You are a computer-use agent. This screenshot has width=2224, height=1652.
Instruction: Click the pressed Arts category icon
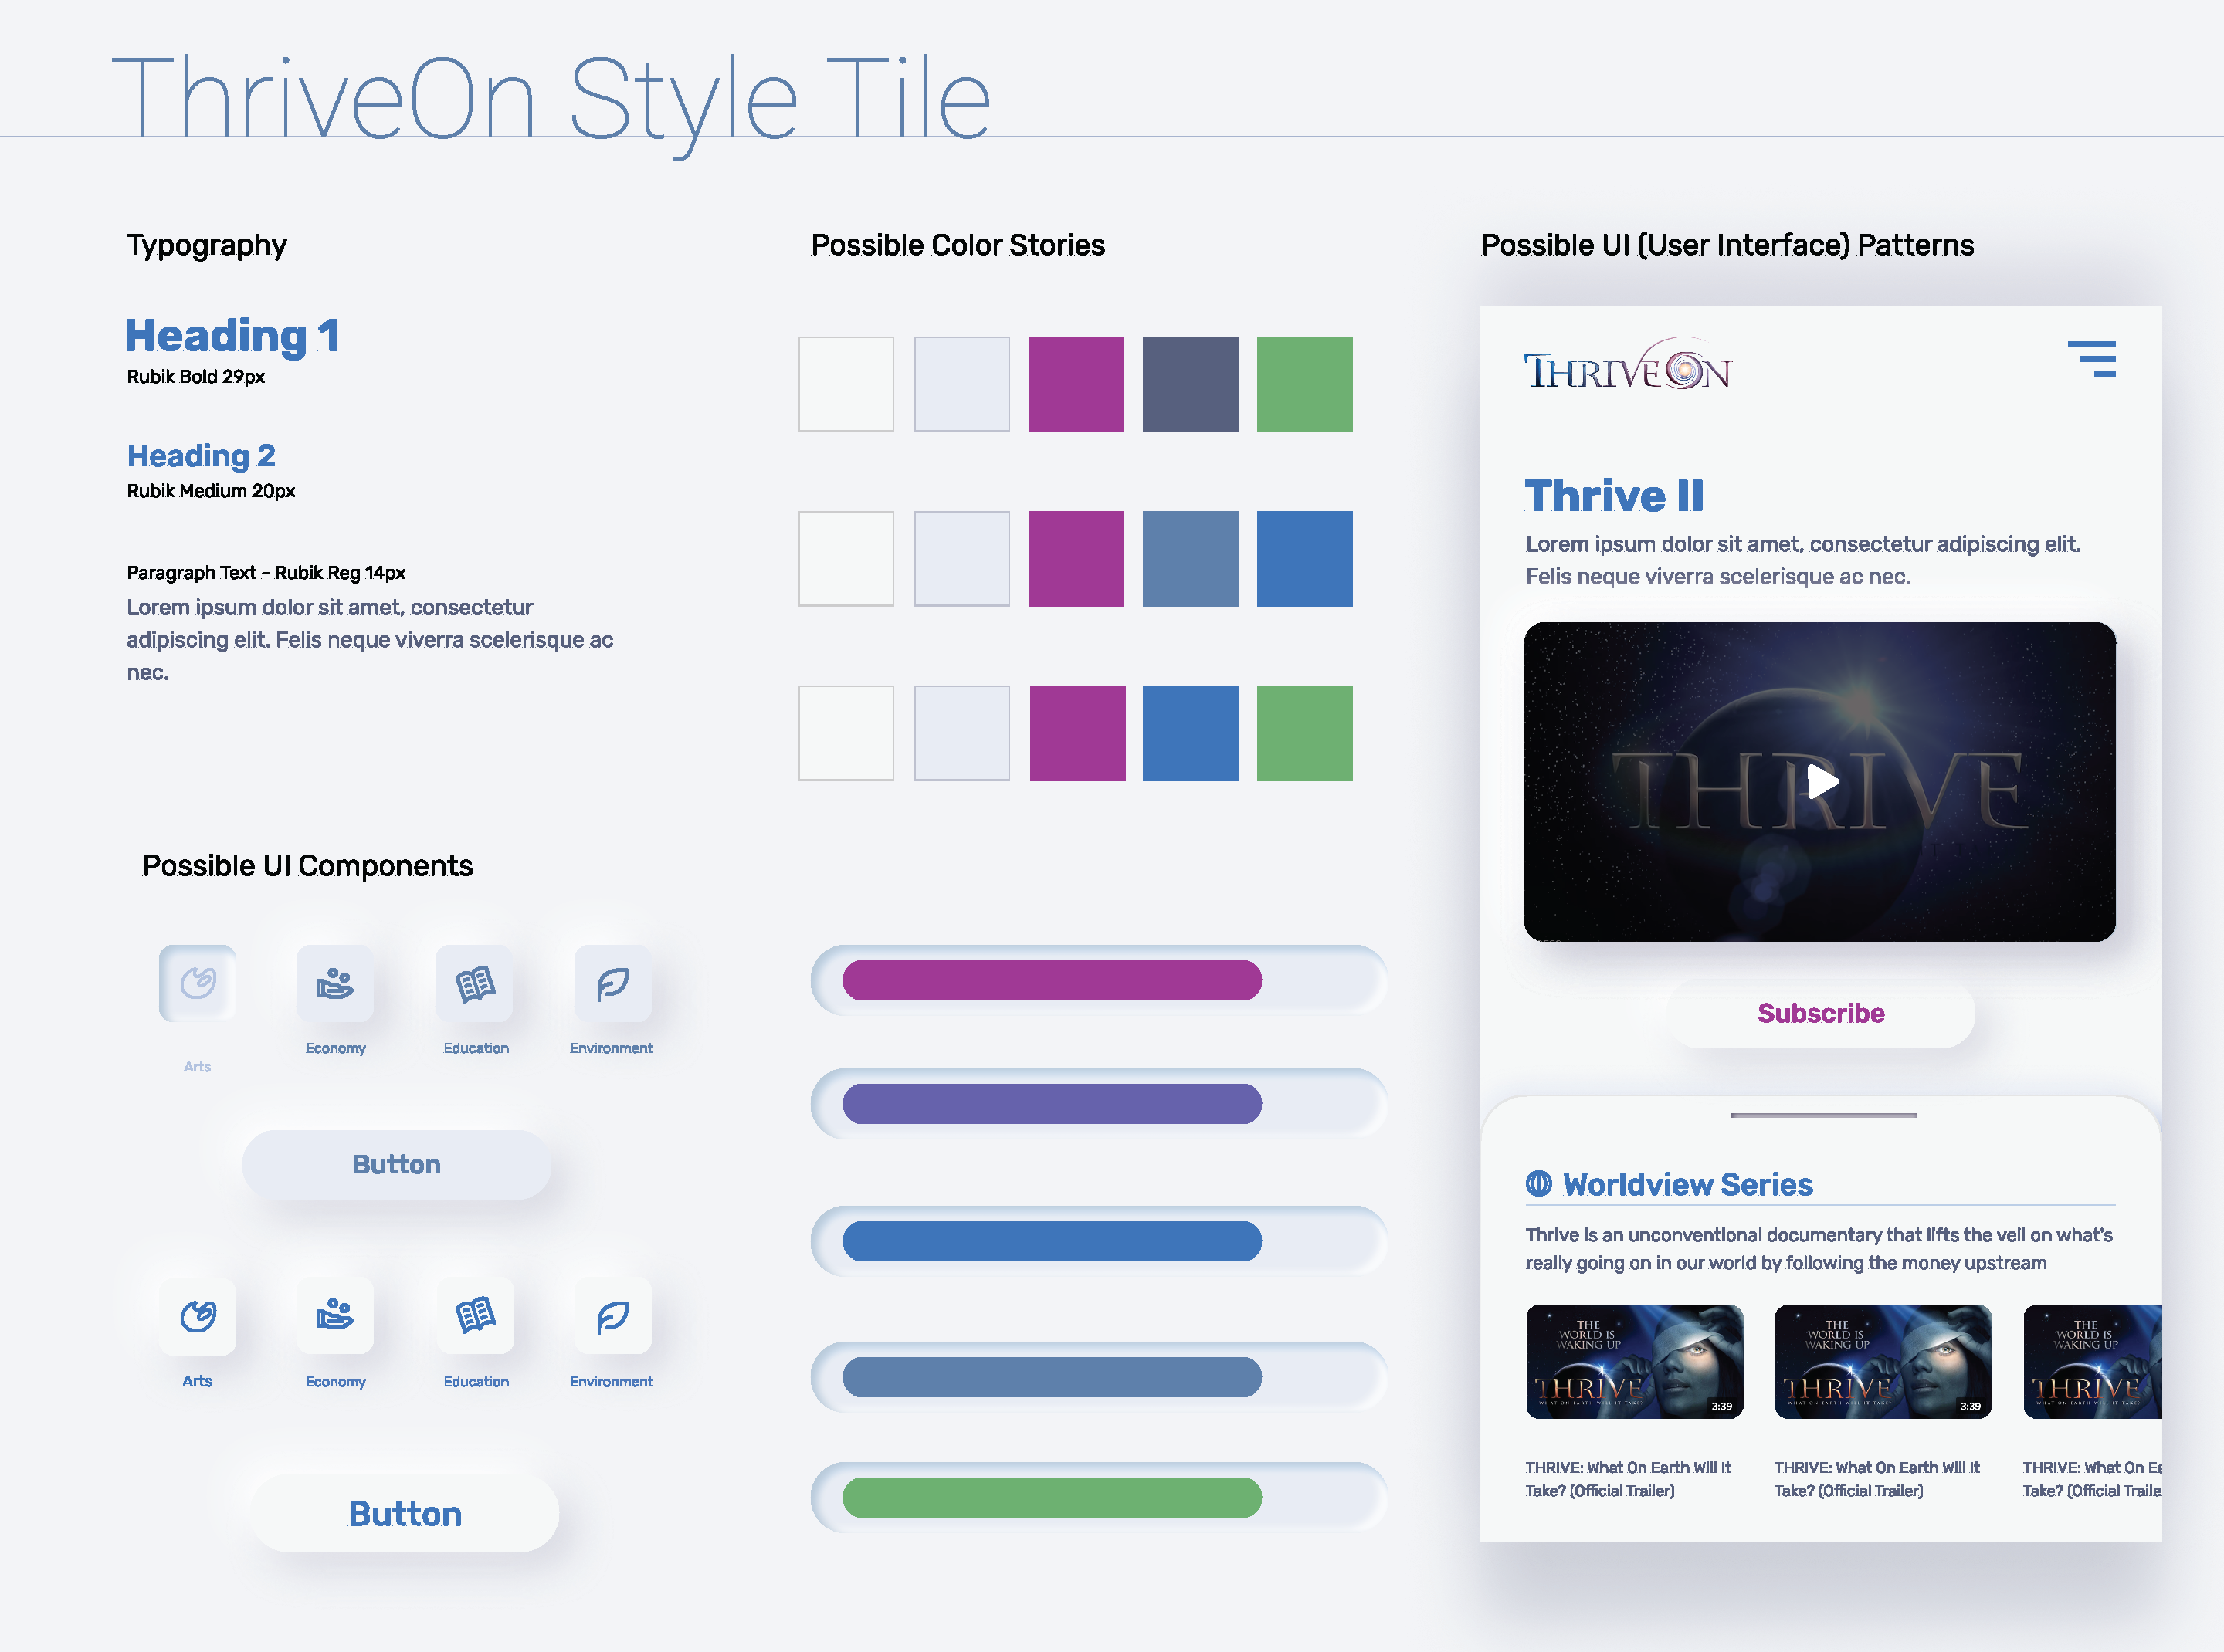[198, 983]
